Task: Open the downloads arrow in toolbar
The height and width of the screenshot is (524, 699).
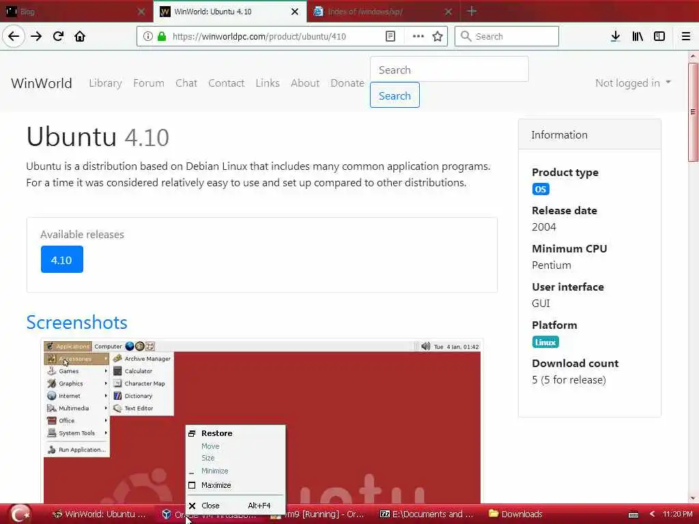Action: [x=615, y=36]
